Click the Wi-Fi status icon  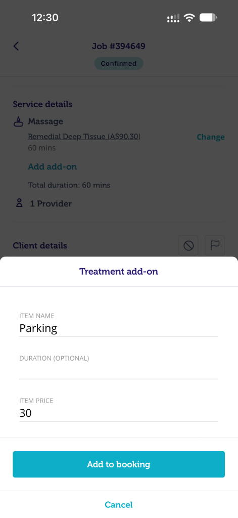click(189, 18)
